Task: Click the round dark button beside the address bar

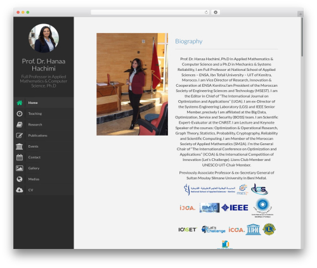Action: tap(216, 12)
